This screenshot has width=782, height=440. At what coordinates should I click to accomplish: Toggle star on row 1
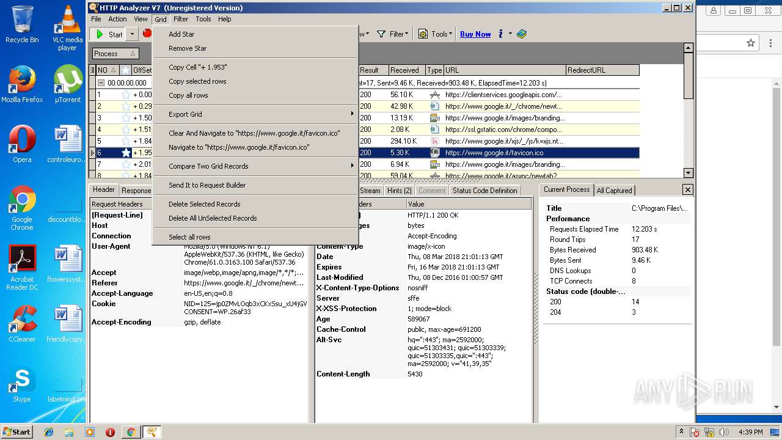pos(126,95)
